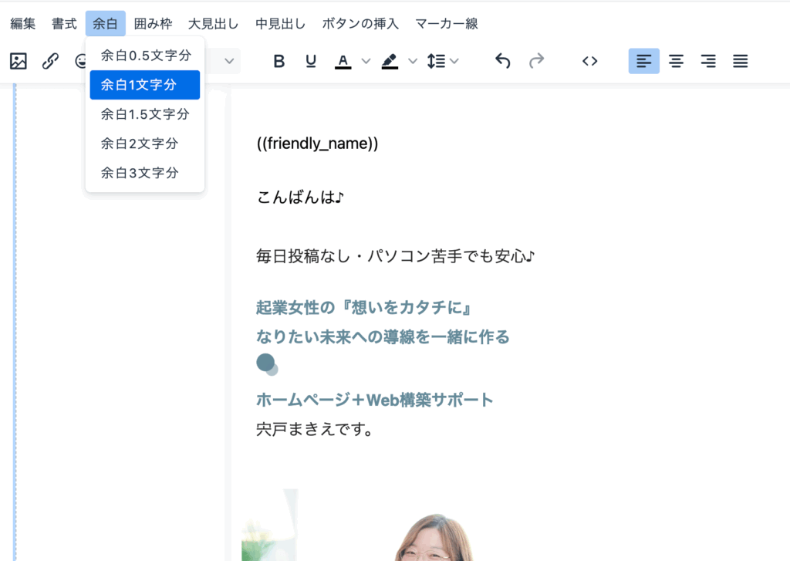Align text to the right
Screen dimensions: 790x561
click(708, 61)
